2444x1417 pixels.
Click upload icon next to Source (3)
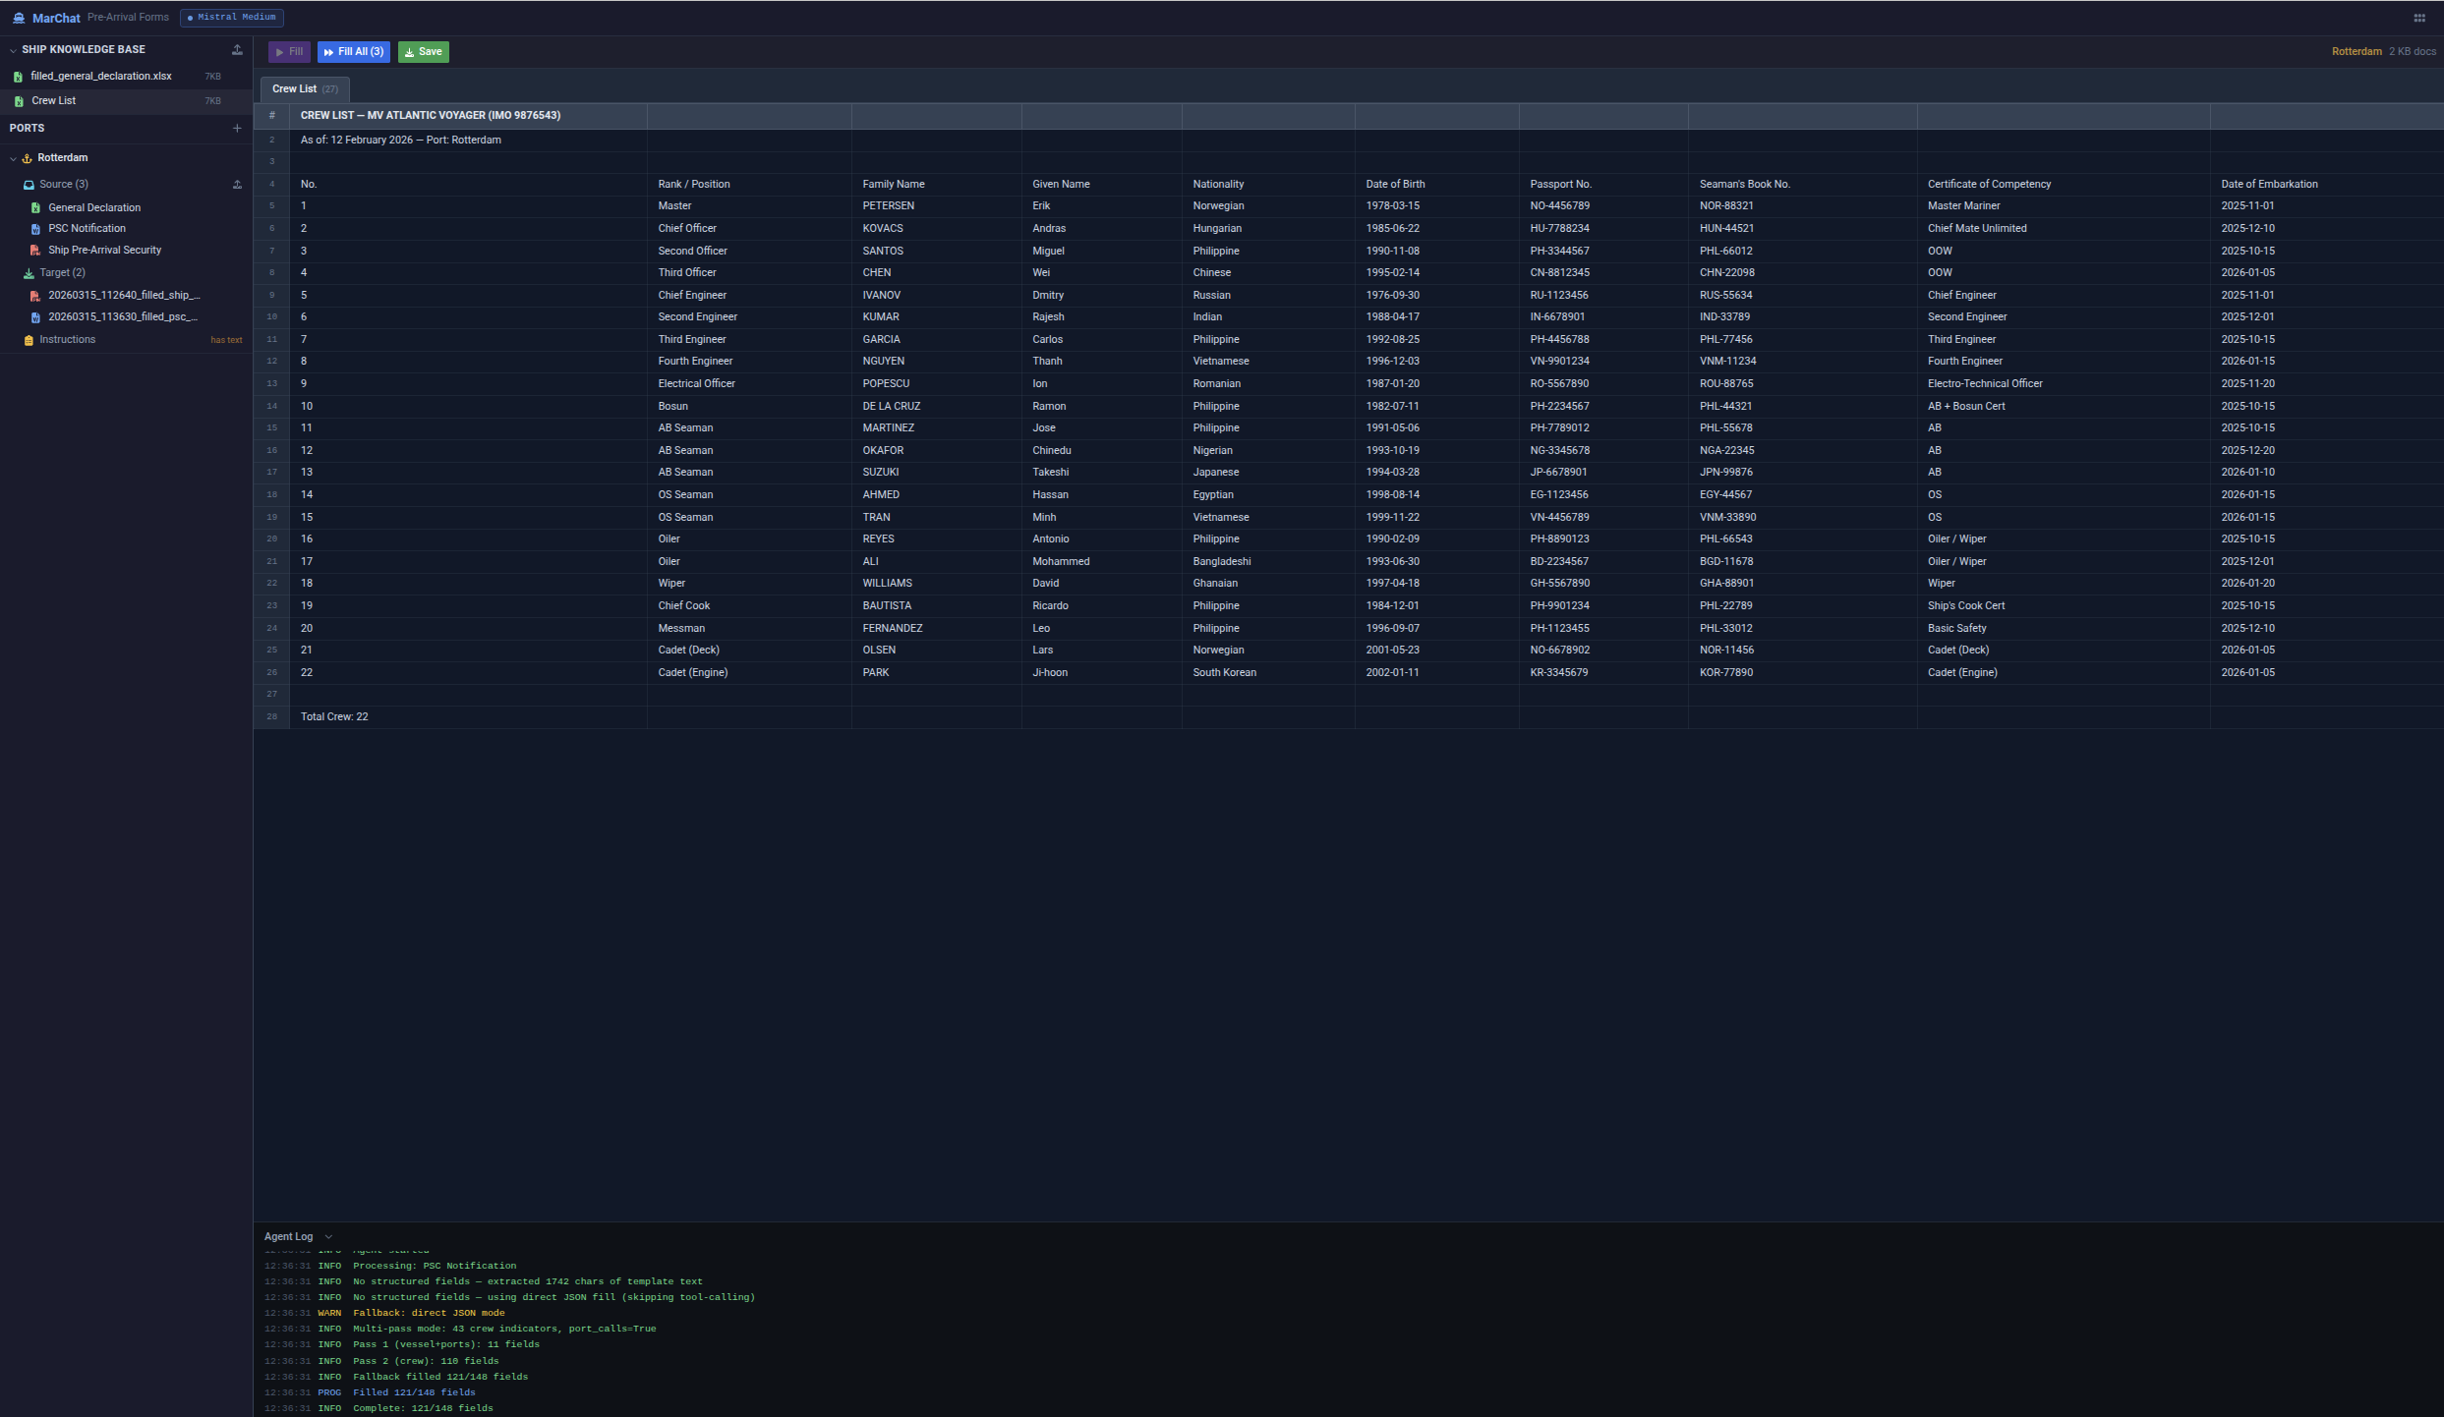tap(237, 184)
